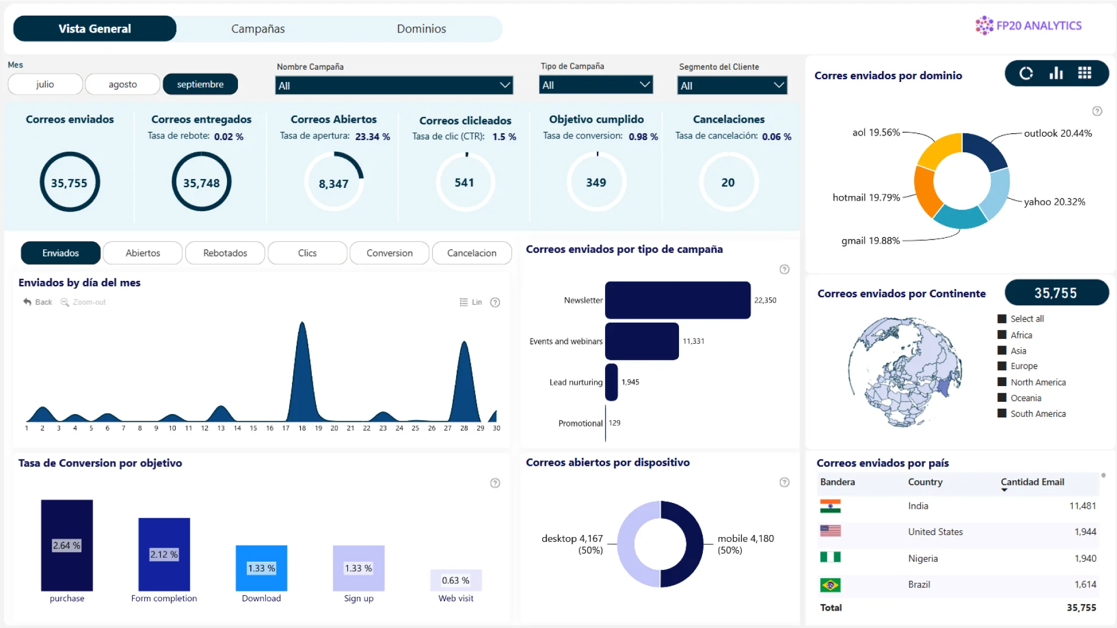Screen dimensions: 1117x628
Task: Show the Clics metric chart
Action: [307, 253]
